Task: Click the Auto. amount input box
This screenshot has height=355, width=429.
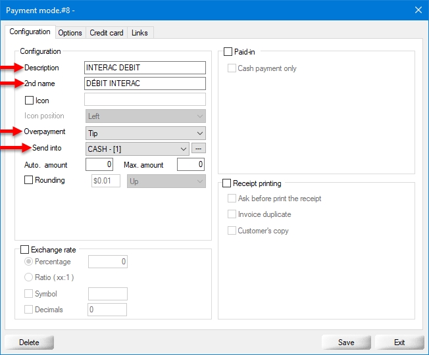Action: (100, 164)
